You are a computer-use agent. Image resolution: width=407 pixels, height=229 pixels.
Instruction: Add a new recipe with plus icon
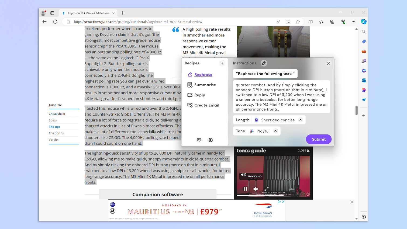222,63
